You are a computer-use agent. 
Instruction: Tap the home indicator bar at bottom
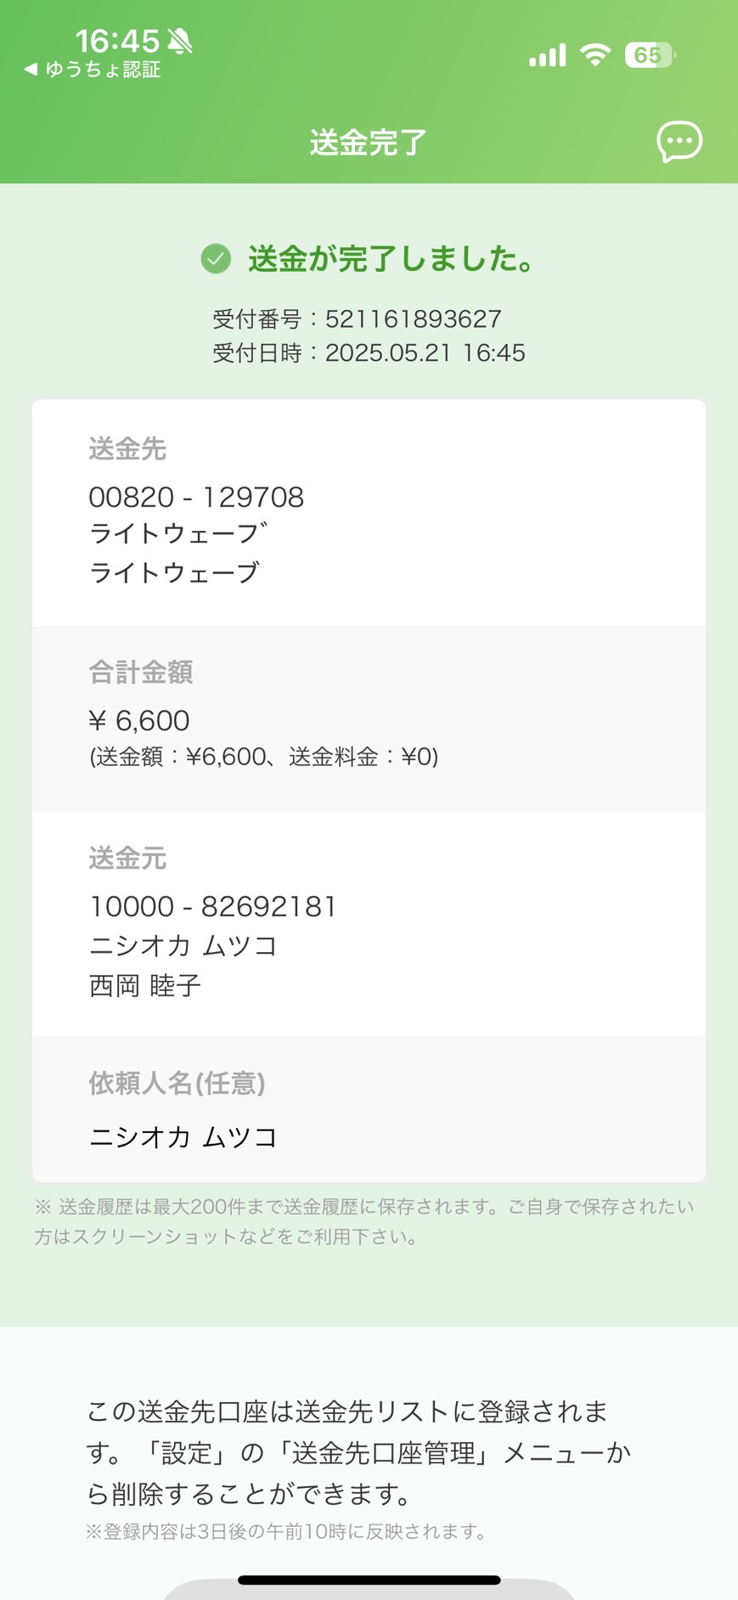pos(369,1580)
